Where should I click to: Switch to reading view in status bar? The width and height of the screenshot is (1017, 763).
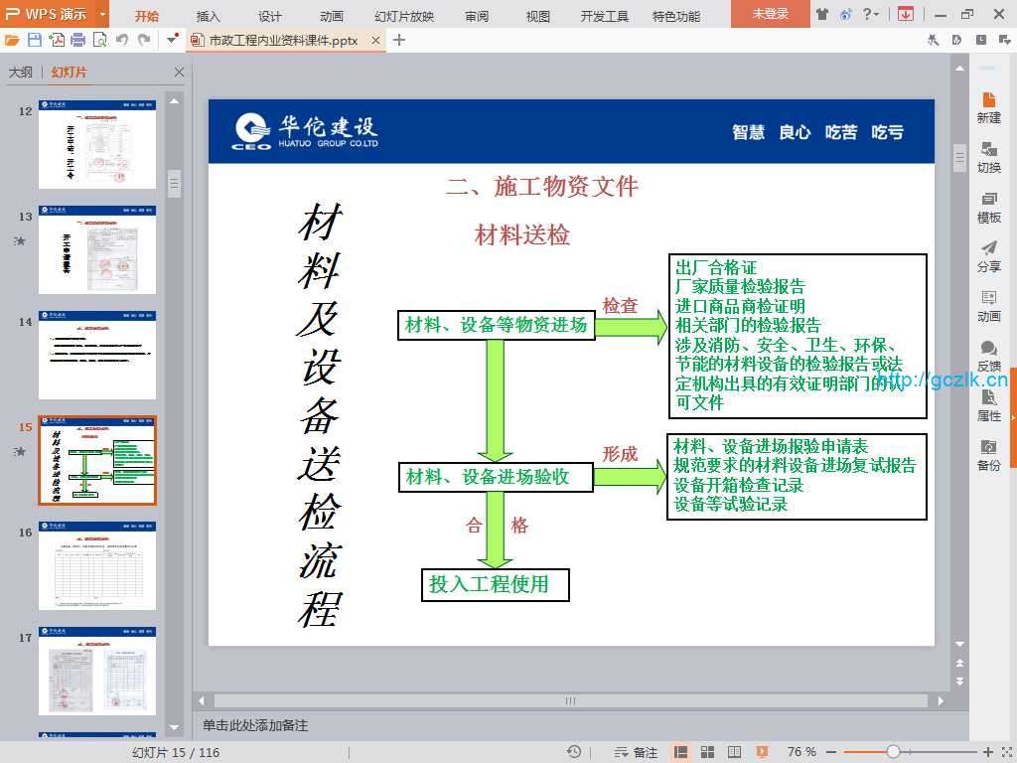[733, 752]
